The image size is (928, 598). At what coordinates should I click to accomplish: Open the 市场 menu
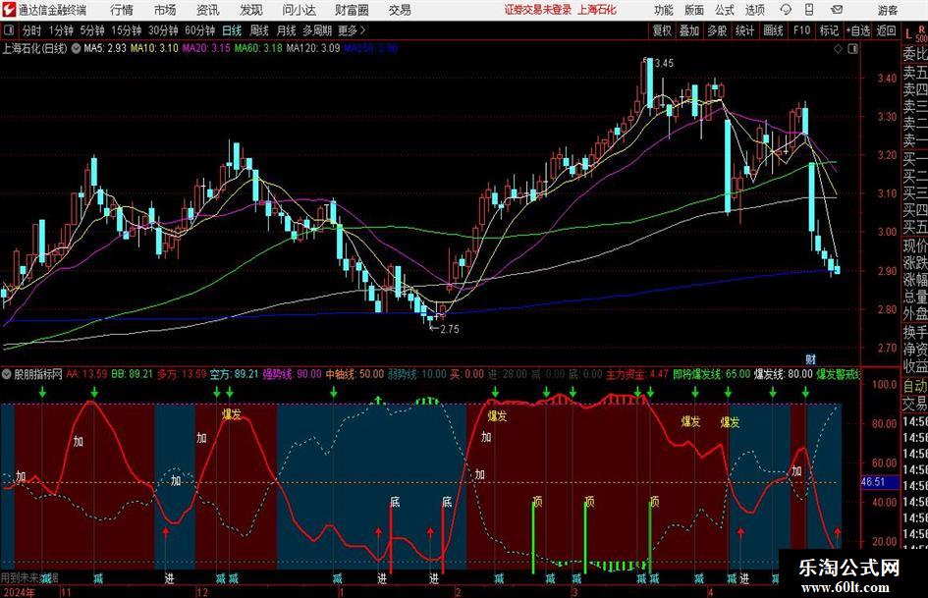[x=165, y=10]
